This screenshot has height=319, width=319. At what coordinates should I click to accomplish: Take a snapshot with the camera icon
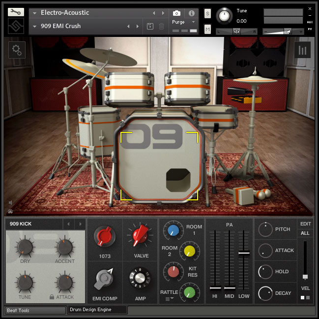click(176, 13)
